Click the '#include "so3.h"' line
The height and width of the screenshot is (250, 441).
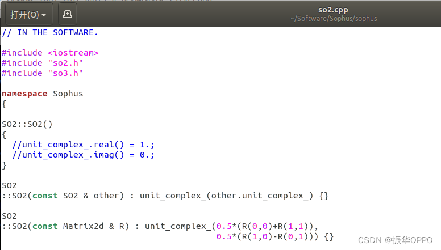(x=43, y=73)
